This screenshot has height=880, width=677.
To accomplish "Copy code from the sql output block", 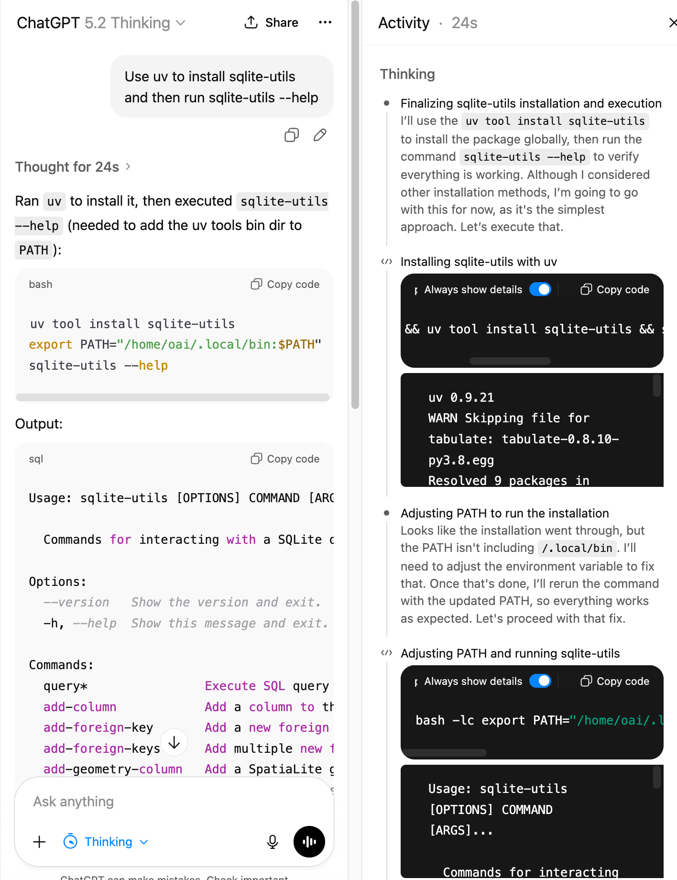I will pyautogui.click(x=285, y=459).
